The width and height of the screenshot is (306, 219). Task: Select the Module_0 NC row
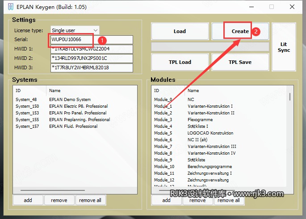[219, 100]
